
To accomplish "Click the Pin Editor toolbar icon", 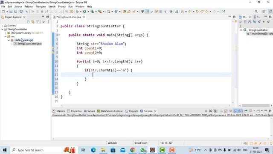I will click(x=223, y=12).
